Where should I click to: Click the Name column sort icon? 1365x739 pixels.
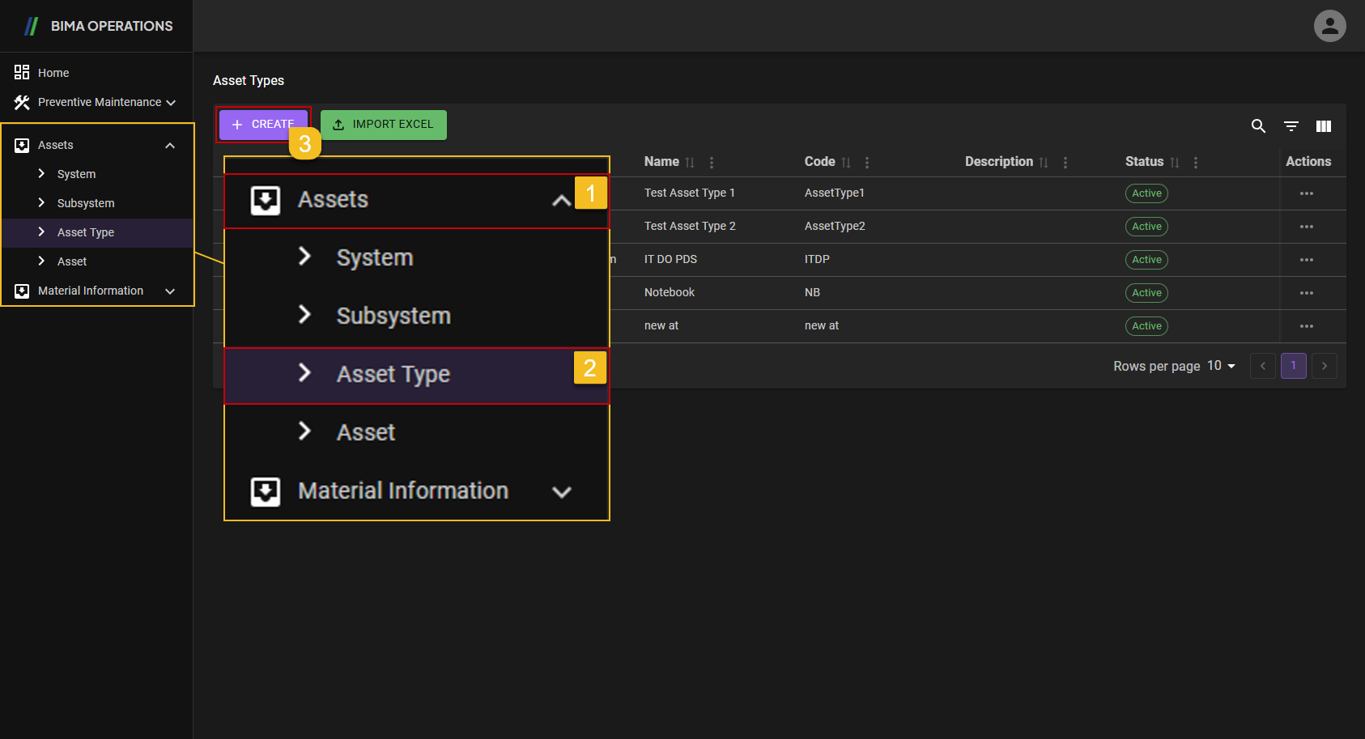(x=690, y=163)
